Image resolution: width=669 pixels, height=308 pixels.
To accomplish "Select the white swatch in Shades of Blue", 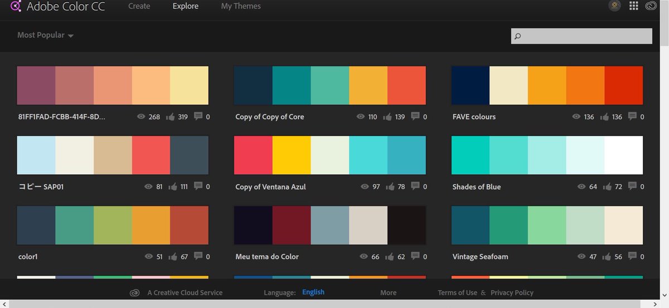I will [x=623, y=155].
